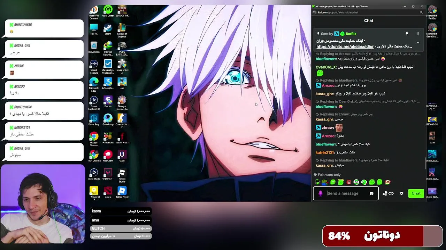The height and width of the screenshot is (250, 446).
Task: Launch the Electro desktop shortcut
Action: pos(108,102)
